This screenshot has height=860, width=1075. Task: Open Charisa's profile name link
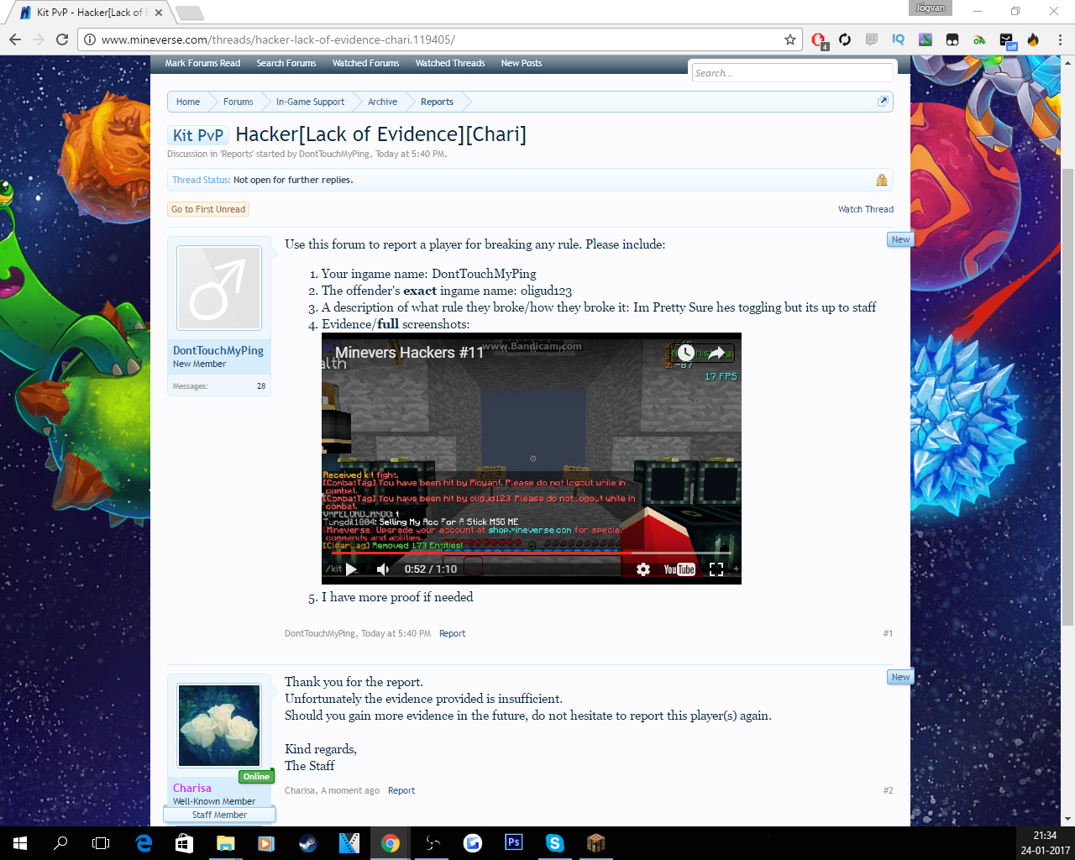coord(192,788)
